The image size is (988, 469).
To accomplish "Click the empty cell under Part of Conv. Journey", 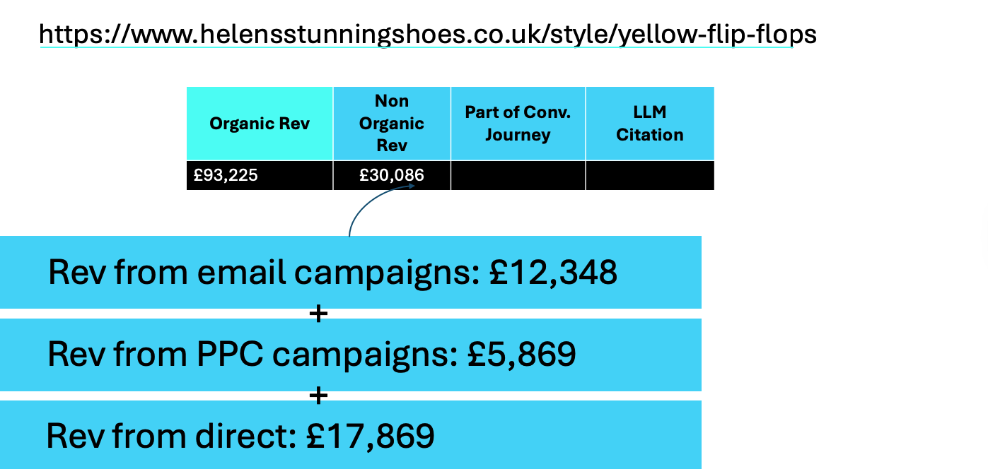I will click(518, 175).
